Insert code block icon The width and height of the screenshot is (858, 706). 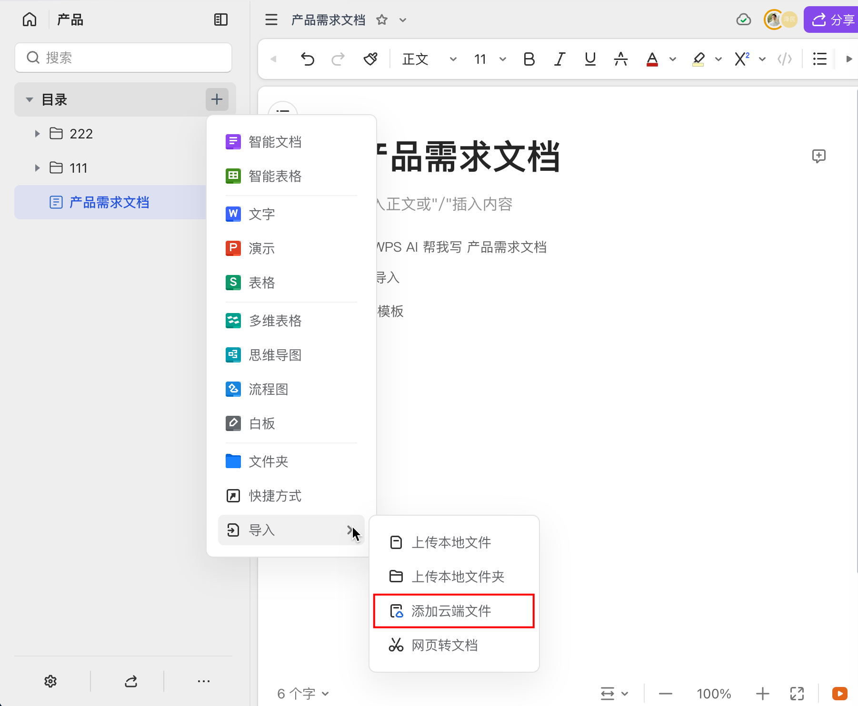(785, 59)
